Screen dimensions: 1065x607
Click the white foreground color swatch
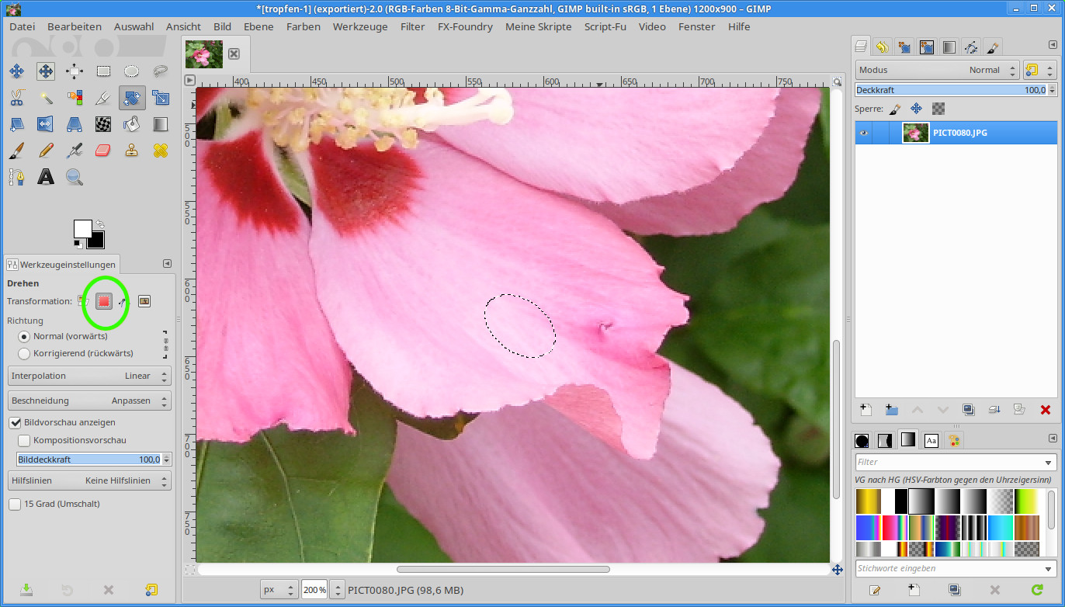click(x=82, y=228)
